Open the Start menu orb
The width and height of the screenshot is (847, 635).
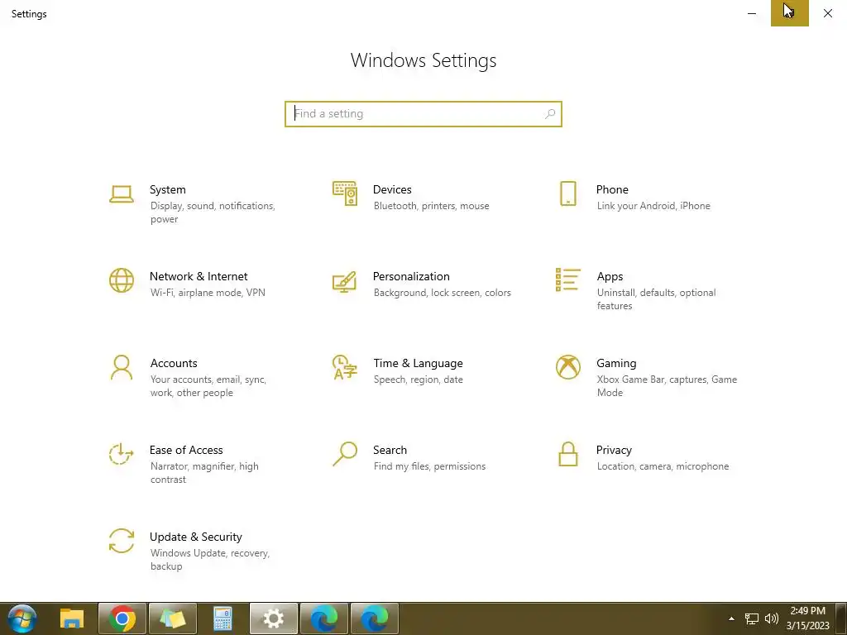(22, 618)
